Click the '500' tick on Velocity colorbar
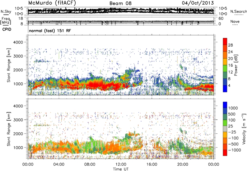The width and height of the screenshot is (247, 171). tap(232, 114)
